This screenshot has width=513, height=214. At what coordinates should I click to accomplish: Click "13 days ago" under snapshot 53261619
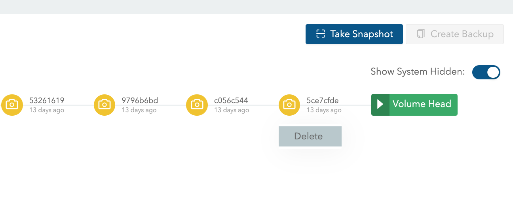[x=47, y=110]
